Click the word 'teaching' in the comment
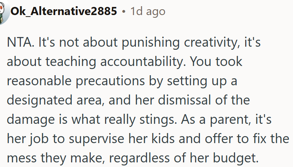This screenshot has width=293, height=167. 71,62
